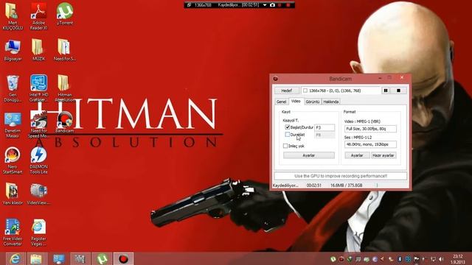This screenshot has height=265, width=472.
Task: Open the MUZIK folder on desktop
Action: [38, 50]
